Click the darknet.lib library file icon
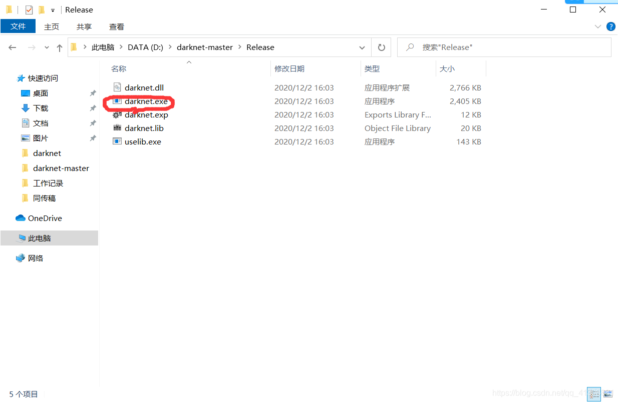This screenshot has height=402, width=618. [x=117, y=128]
